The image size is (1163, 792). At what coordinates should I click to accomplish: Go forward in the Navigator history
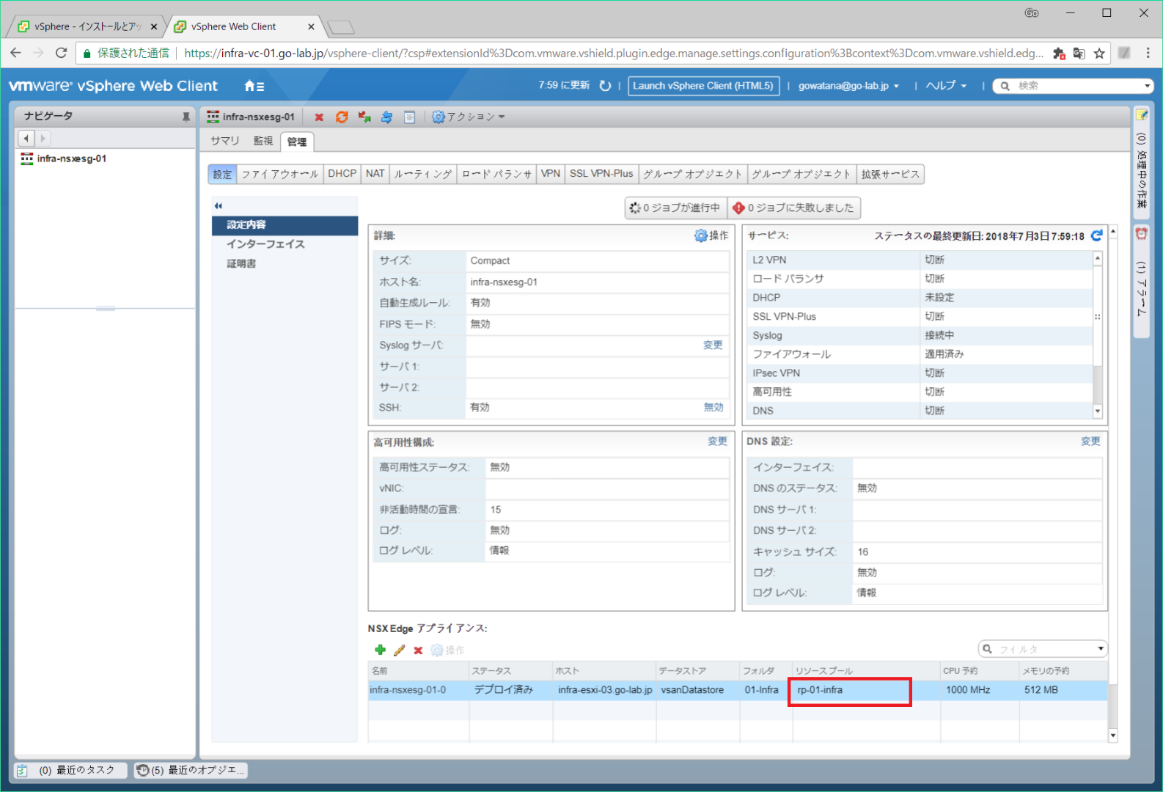[x=43, y=138]
